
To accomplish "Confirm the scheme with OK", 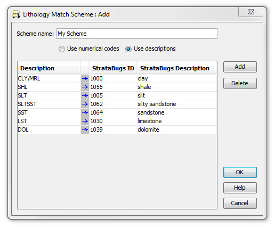I will [240, 172].
